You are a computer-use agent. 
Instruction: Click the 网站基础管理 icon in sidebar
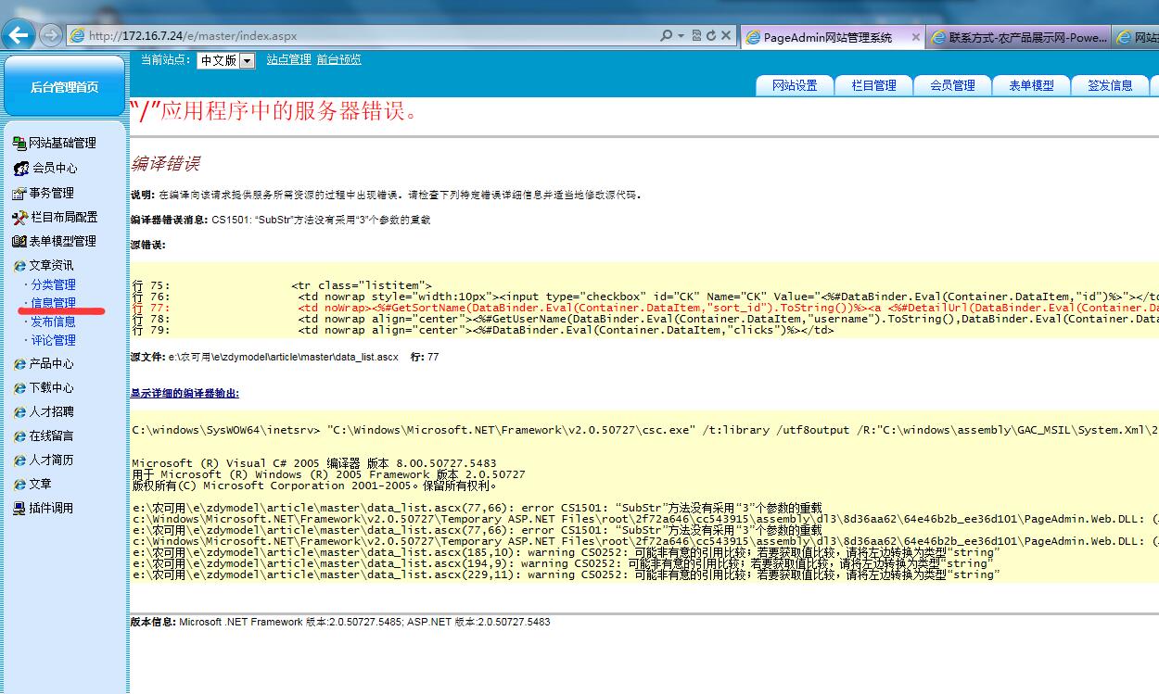[x=19, y=144]
